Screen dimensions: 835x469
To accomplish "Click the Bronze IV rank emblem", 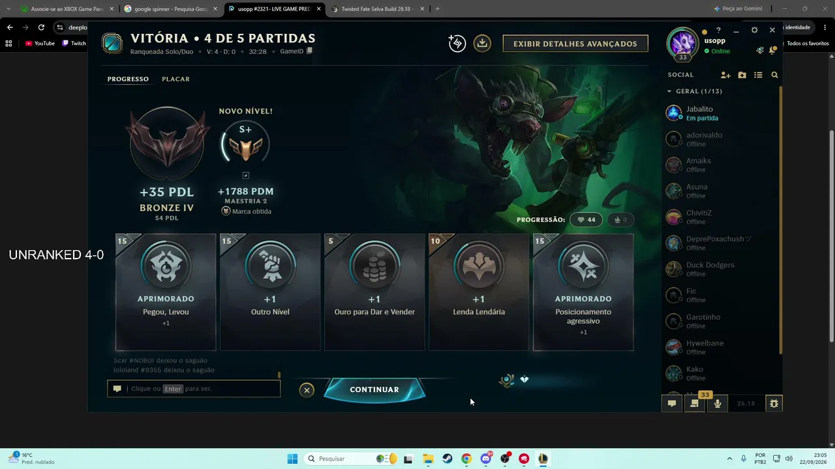I will point(167,143).
